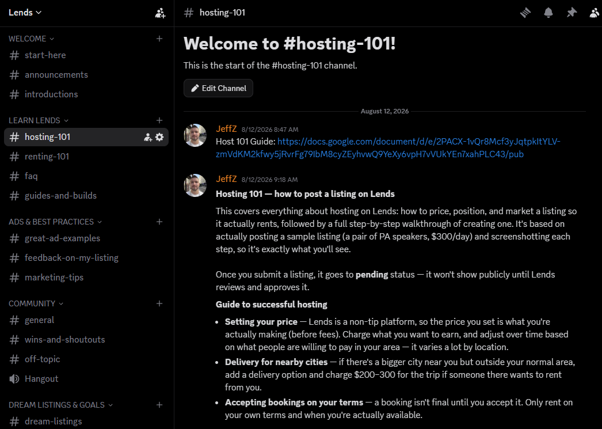Toggle the member list icon in header
602x429 pixels.
click(595, 13)
